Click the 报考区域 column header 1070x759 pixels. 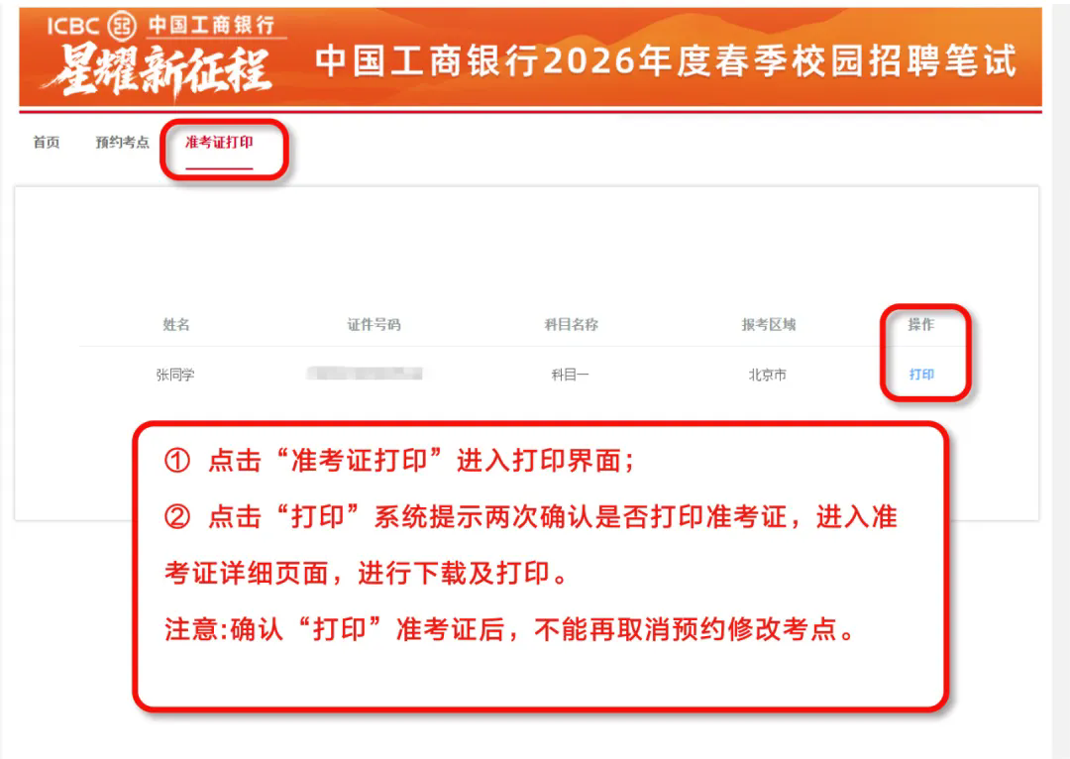point(769,324)
